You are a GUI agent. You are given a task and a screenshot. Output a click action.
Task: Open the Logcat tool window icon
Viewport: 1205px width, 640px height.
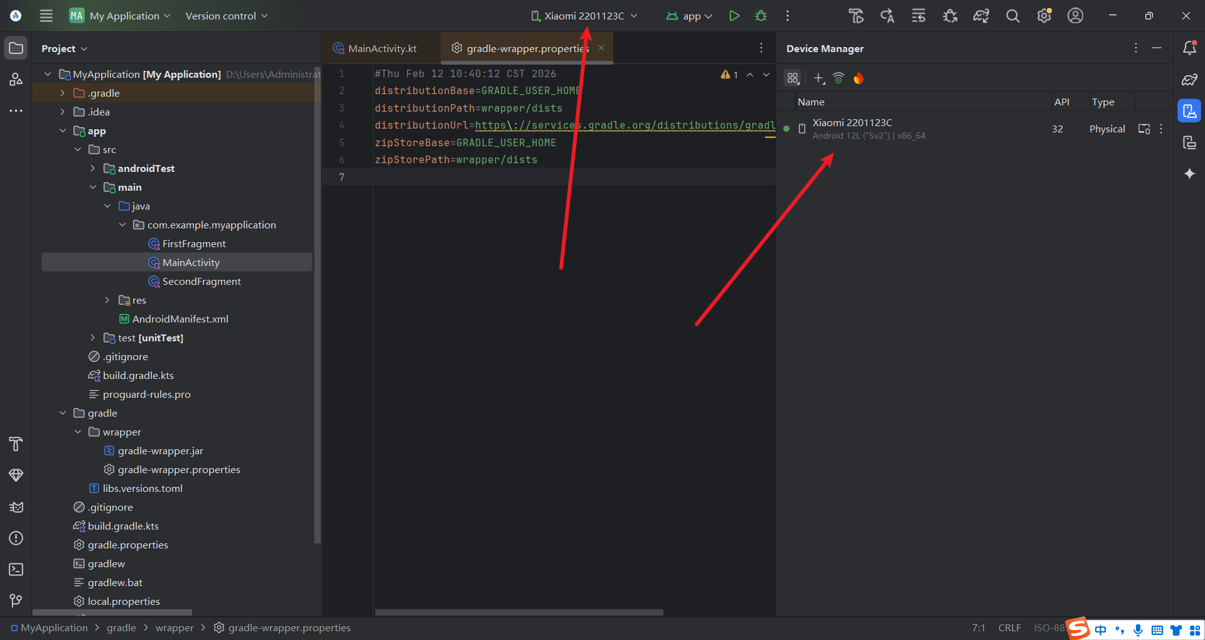click(x=16, y=507)
